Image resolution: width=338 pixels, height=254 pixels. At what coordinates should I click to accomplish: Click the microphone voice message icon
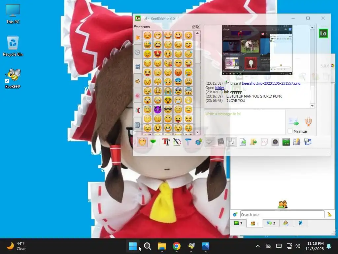click(x=309, y=121)
